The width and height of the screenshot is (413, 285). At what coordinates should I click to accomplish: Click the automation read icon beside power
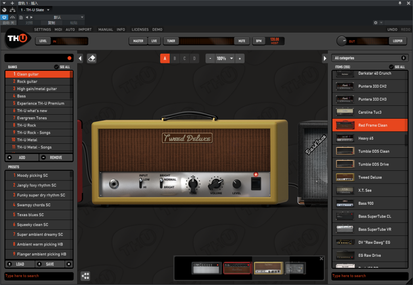click(13, 17)
